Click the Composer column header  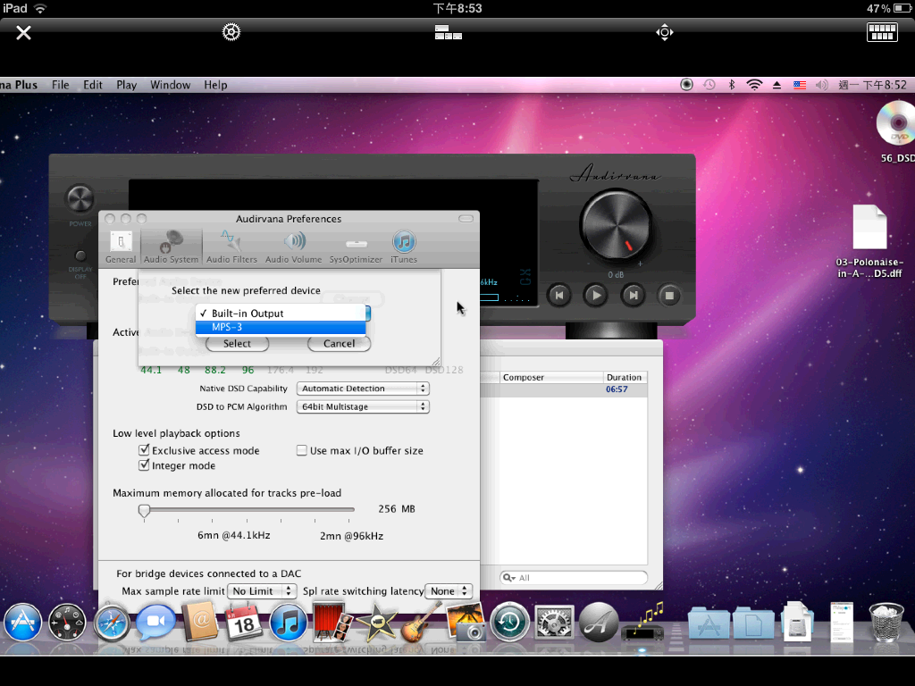click(x=550, y=378)
